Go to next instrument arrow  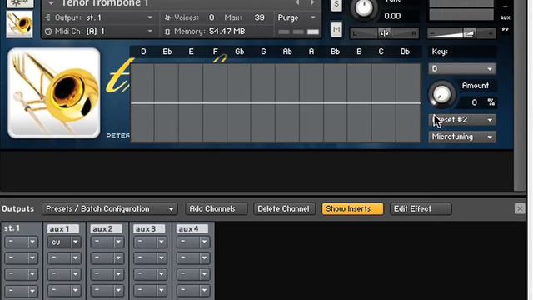(x=312, y=2)
